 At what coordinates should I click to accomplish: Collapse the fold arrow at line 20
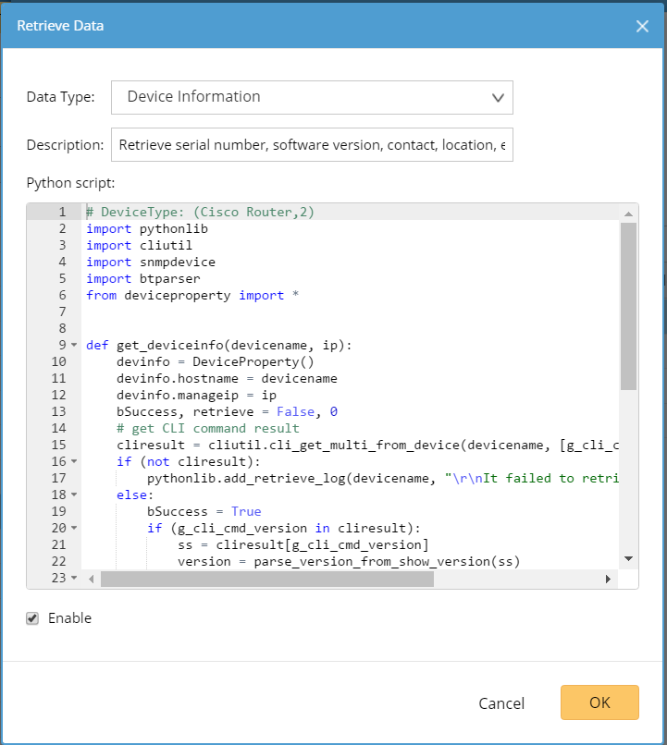74,528
